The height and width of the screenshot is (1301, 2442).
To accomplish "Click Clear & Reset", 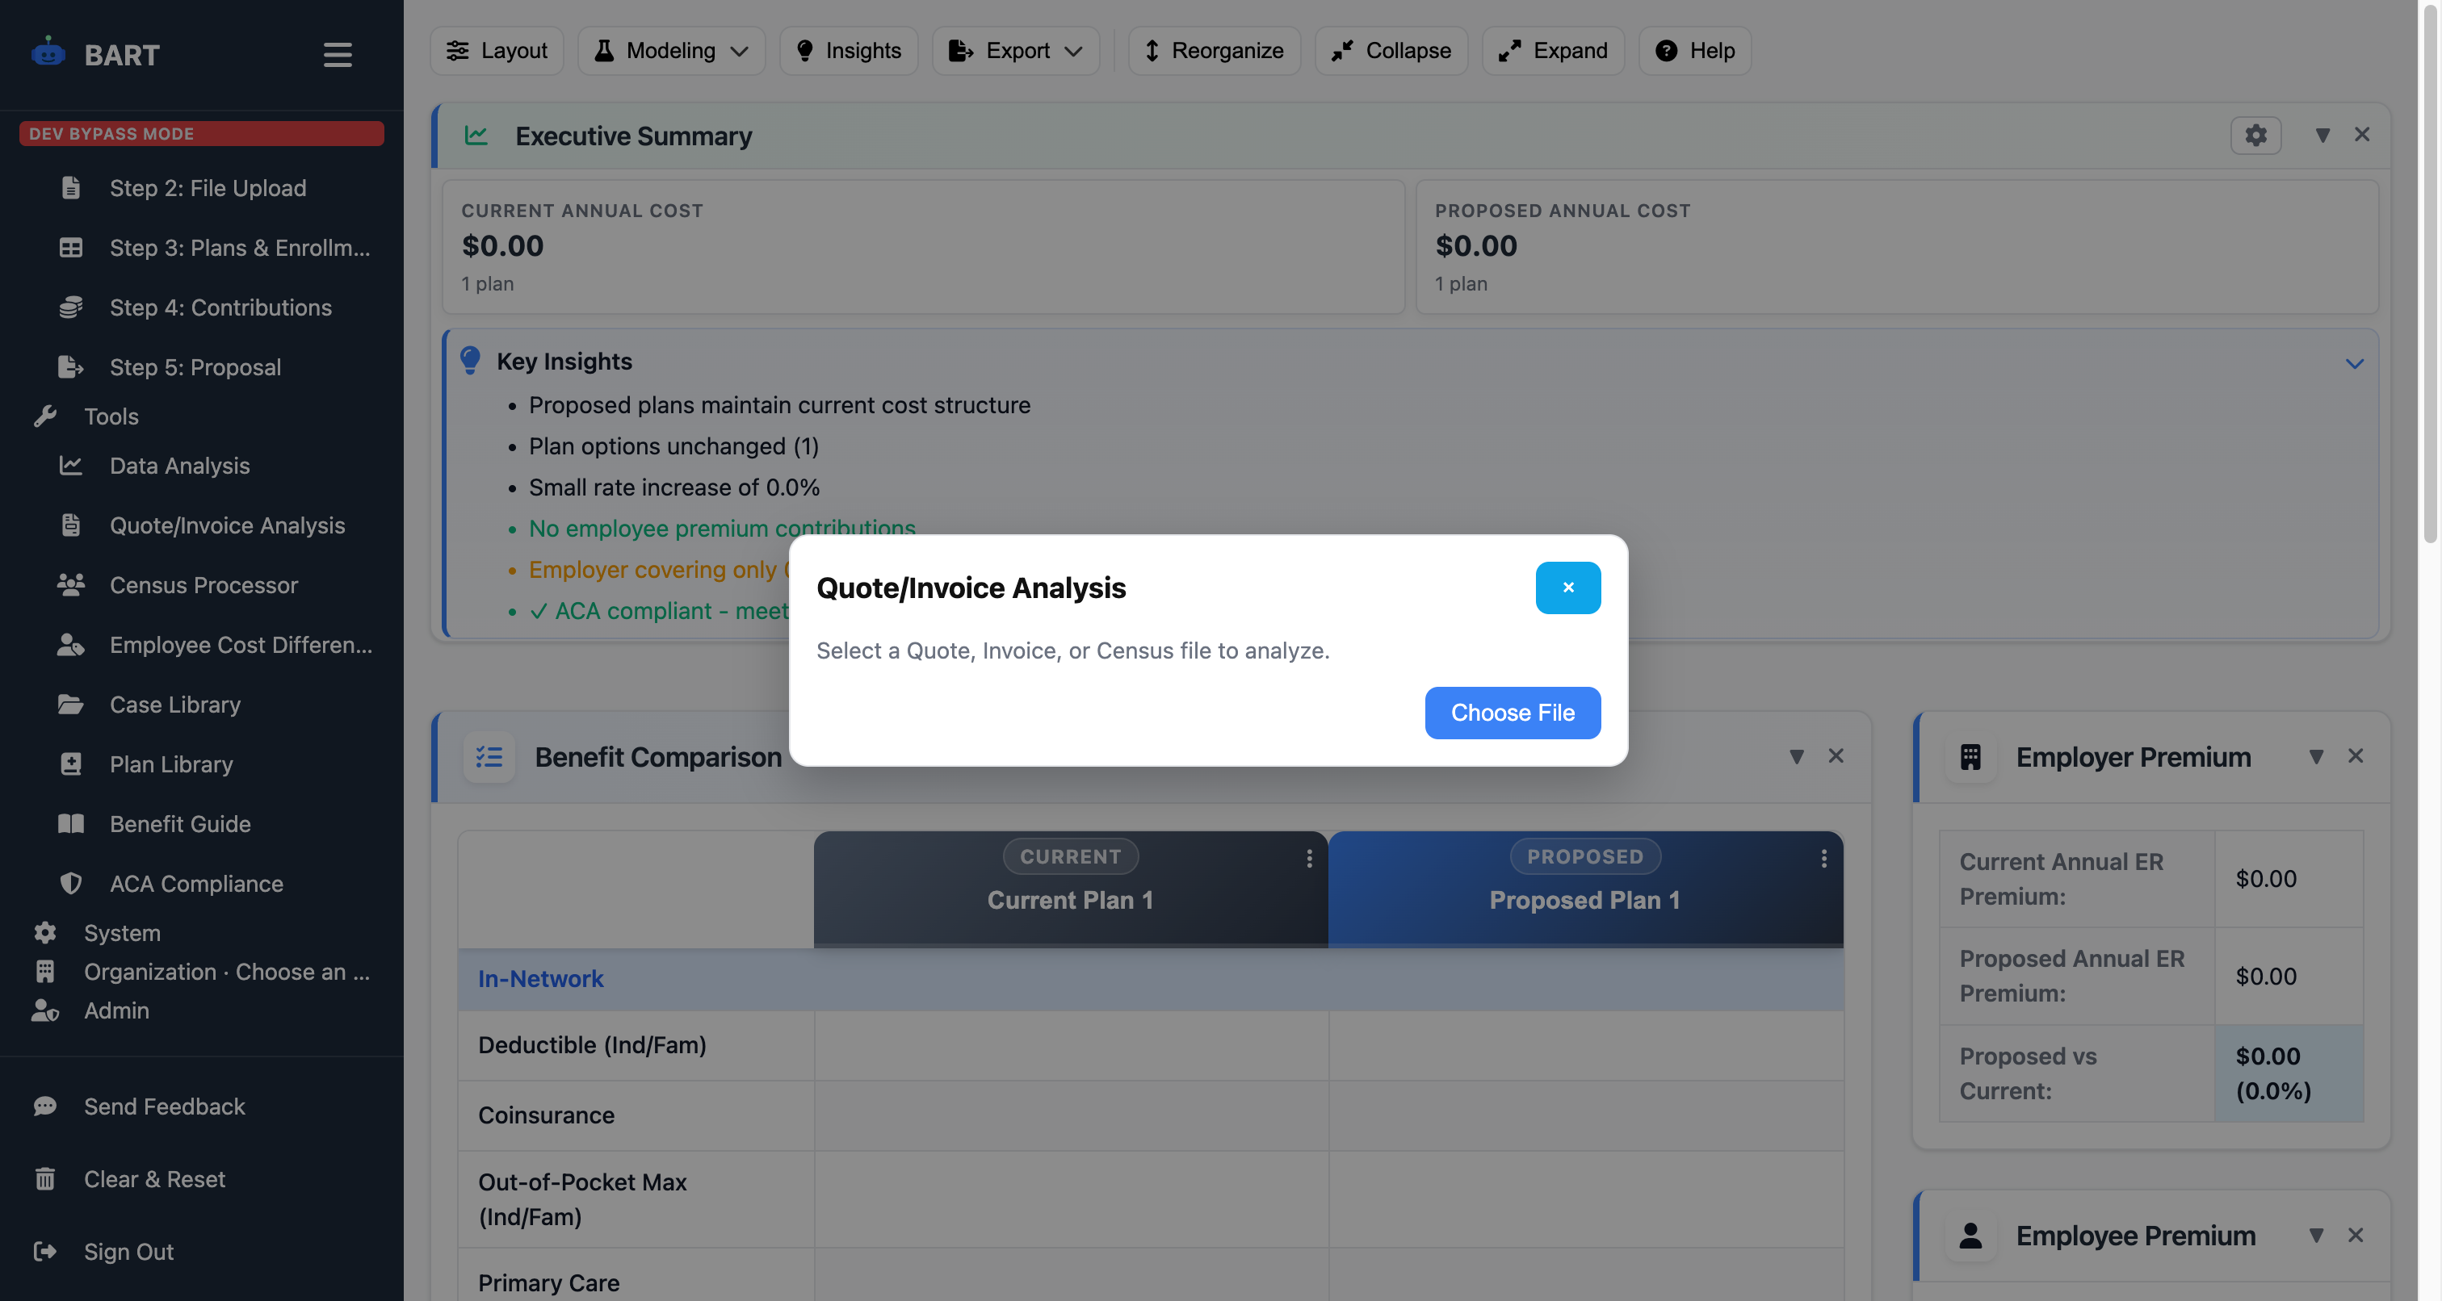I will (153, 1179).
